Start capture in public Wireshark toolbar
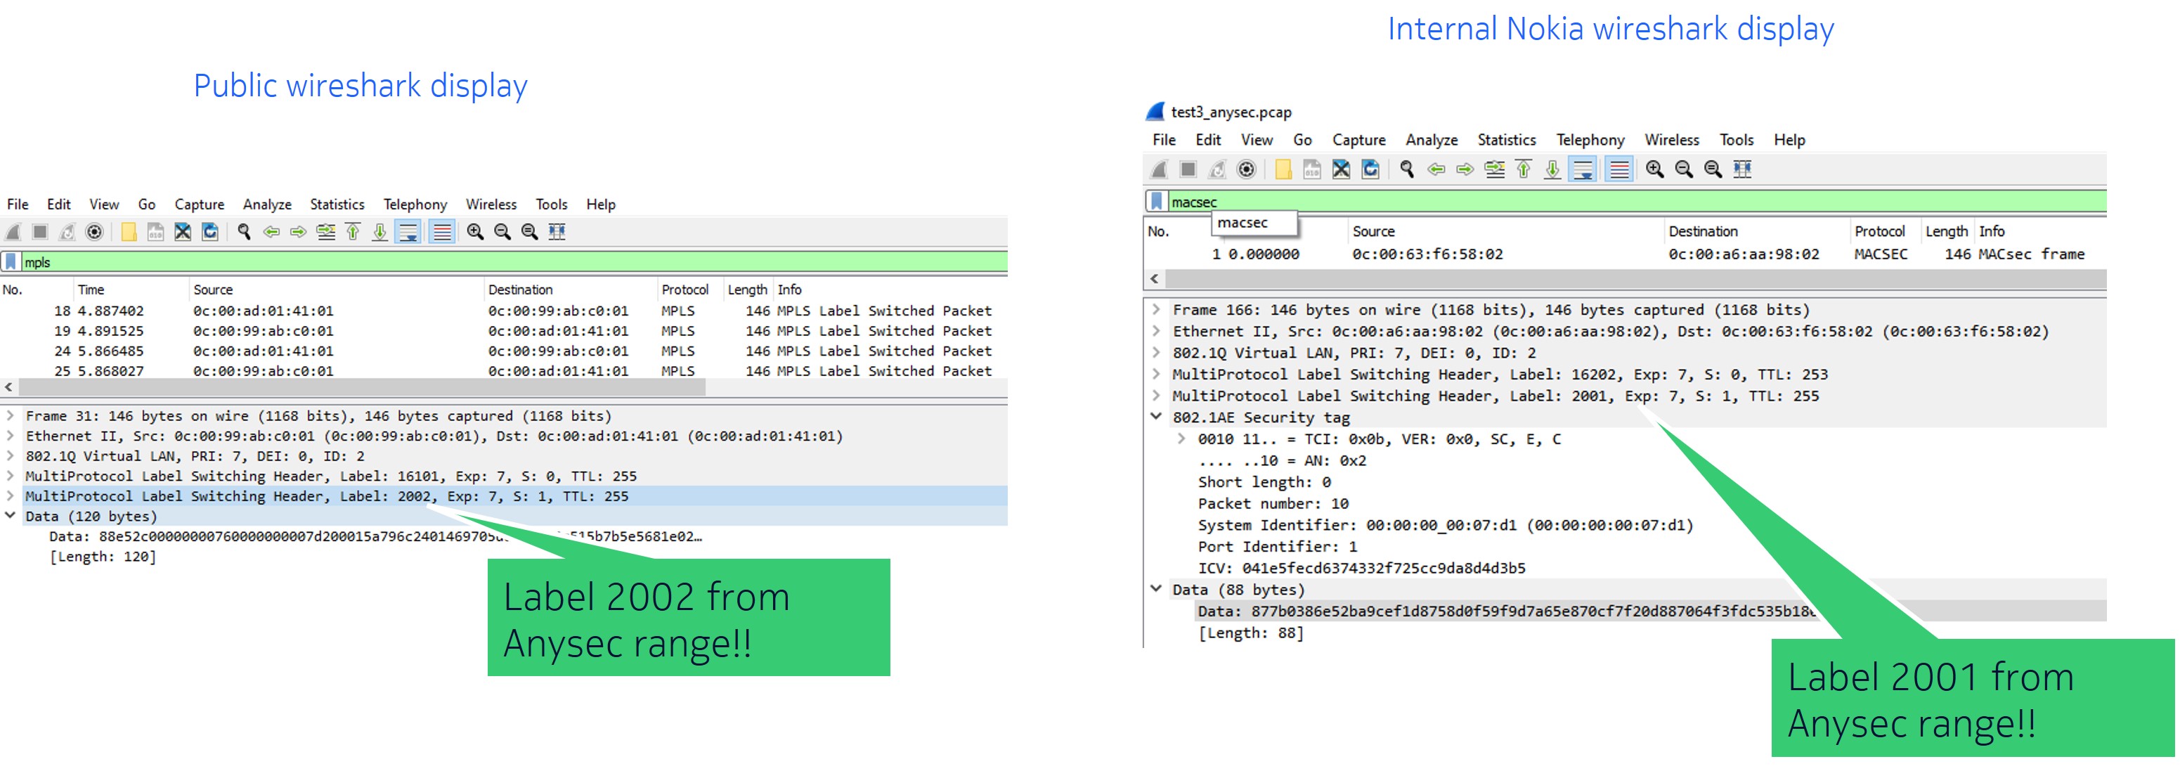The height and width of the screenshot is (771, 2180). click(13, 232)
